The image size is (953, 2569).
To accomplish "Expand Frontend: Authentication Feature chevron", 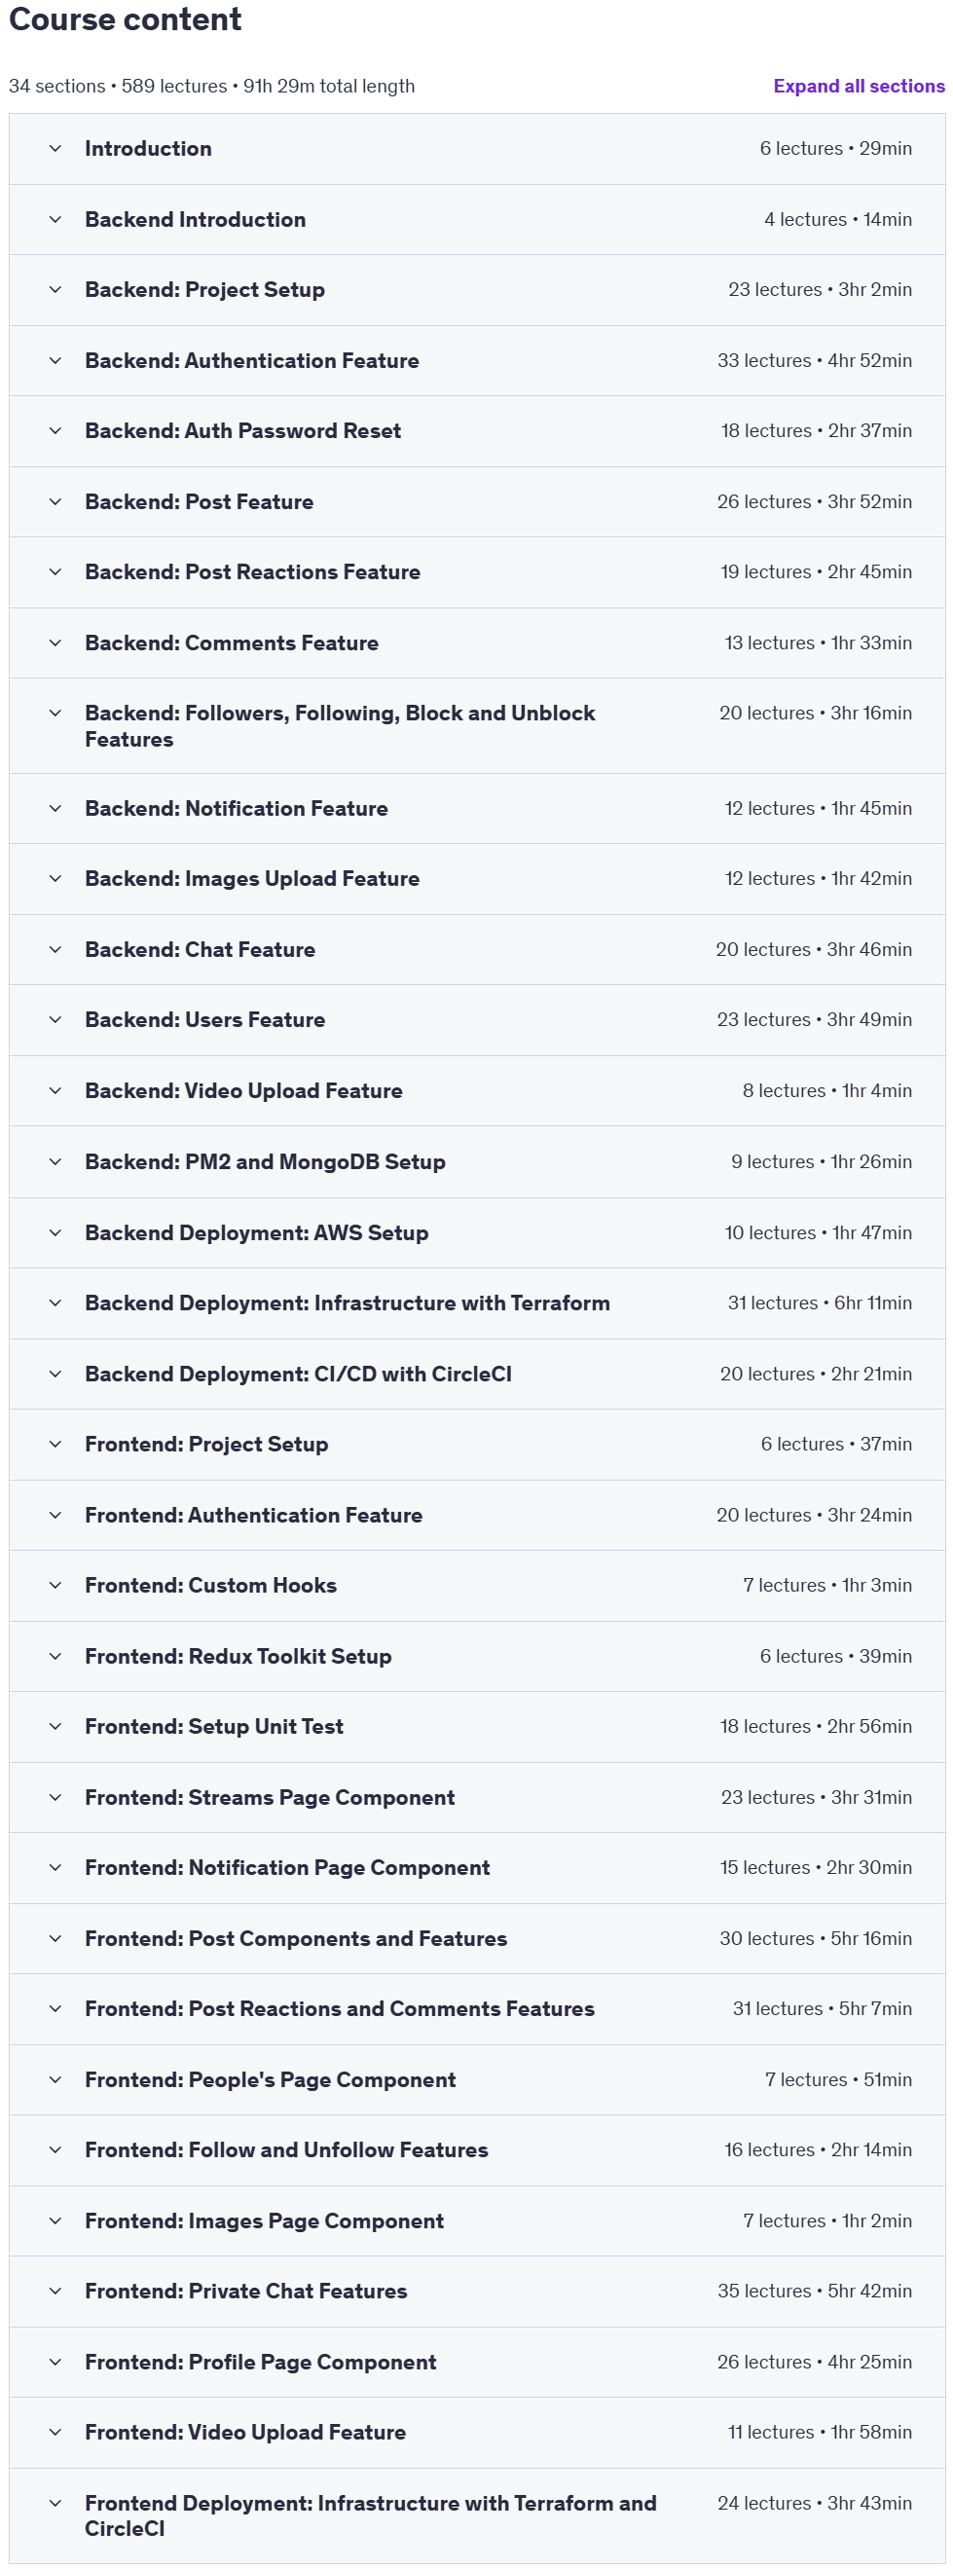I will pyautogui.click(x=55, y=1515).
